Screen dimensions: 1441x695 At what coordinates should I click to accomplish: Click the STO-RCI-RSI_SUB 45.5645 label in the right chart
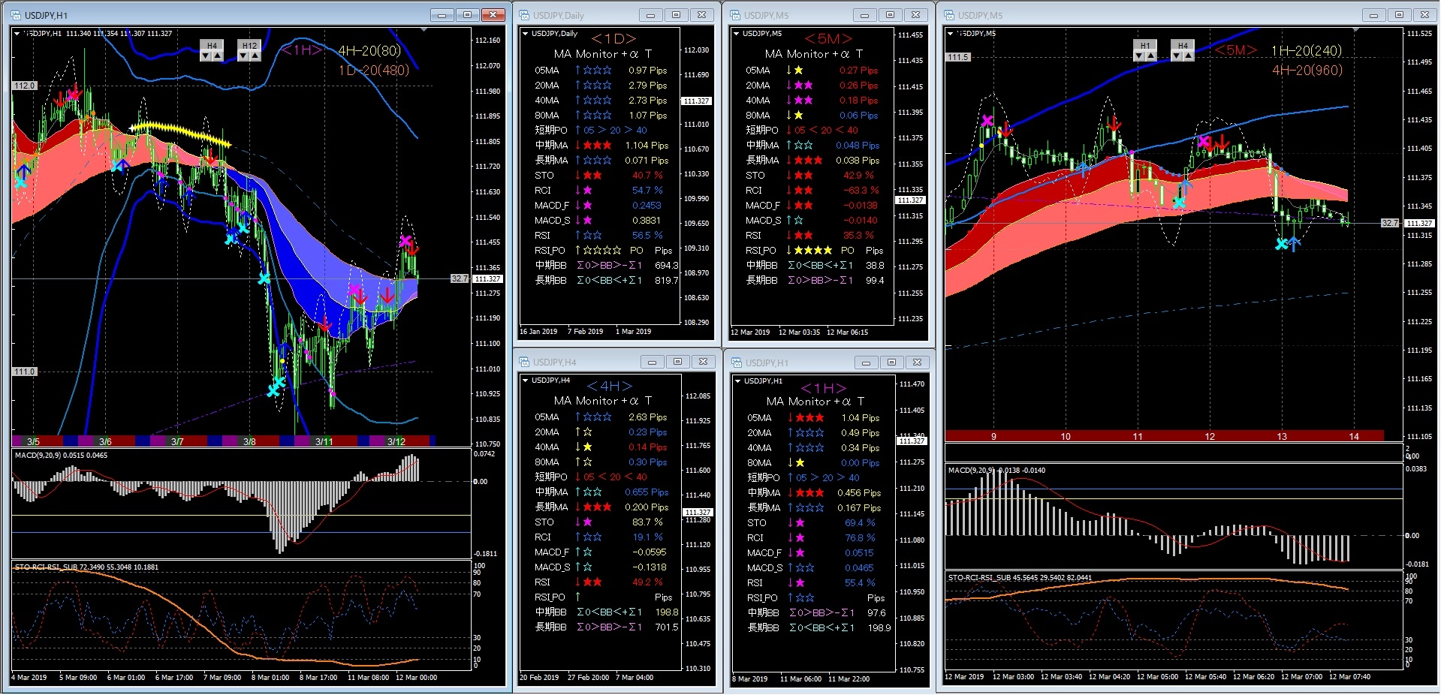click(1020, 577)
